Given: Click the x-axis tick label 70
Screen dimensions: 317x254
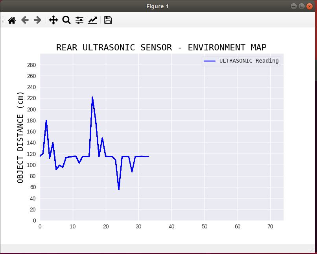Looking at the screenshot, I should point(270,227).
